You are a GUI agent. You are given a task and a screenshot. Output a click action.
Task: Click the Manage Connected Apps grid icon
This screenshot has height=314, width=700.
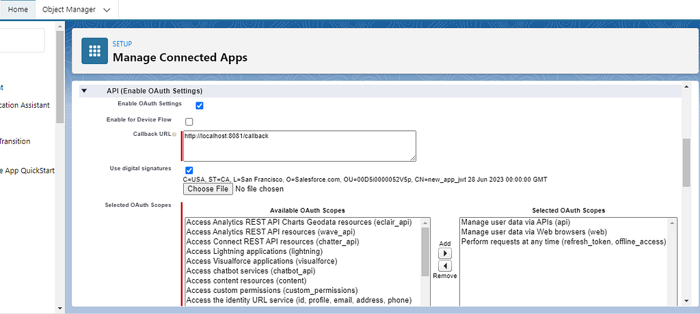pos(94,51)
